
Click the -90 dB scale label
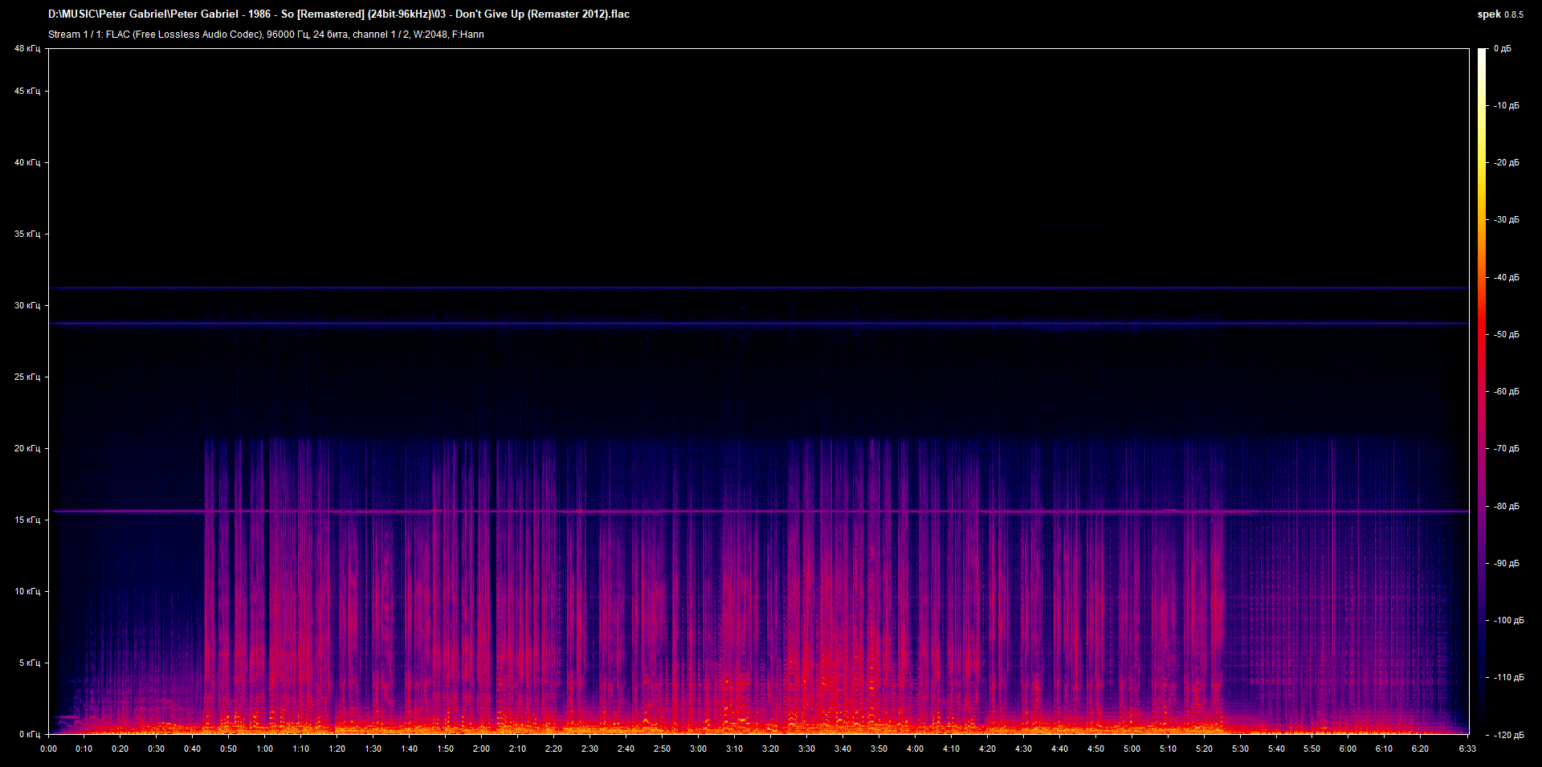1506,564
